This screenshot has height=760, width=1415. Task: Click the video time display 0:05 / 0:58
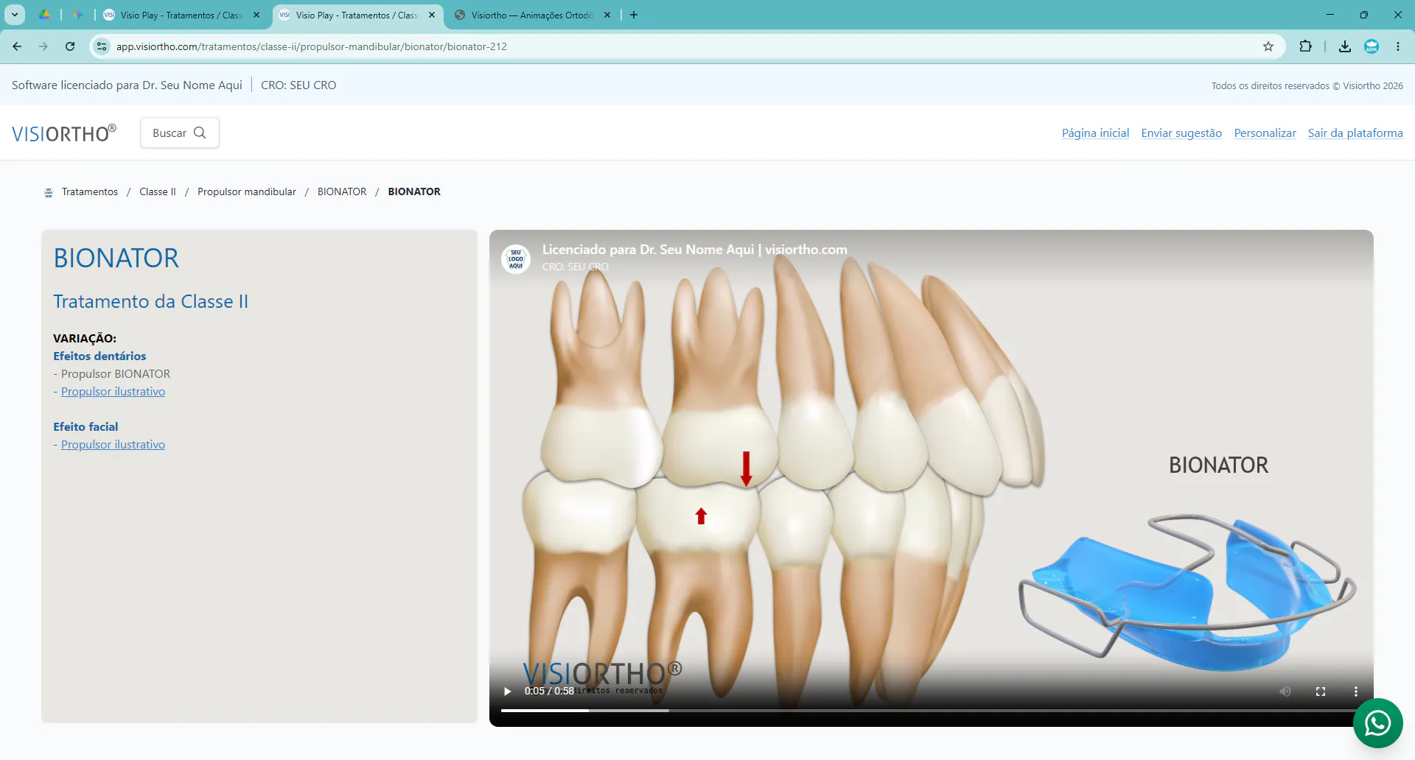(549, 692)
